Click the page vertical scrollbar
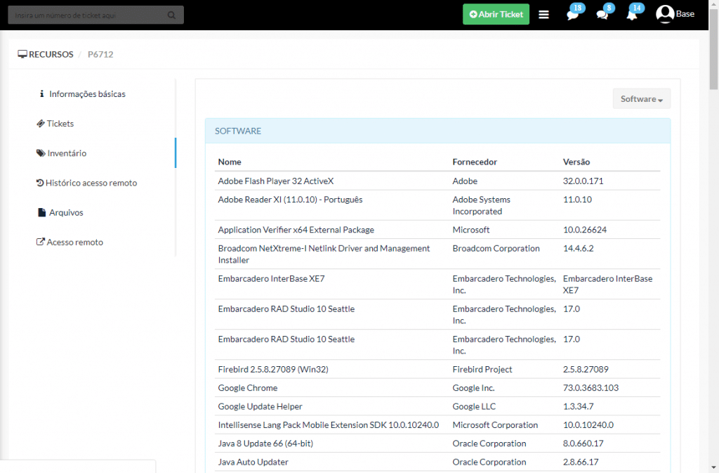 coord(713,51)
